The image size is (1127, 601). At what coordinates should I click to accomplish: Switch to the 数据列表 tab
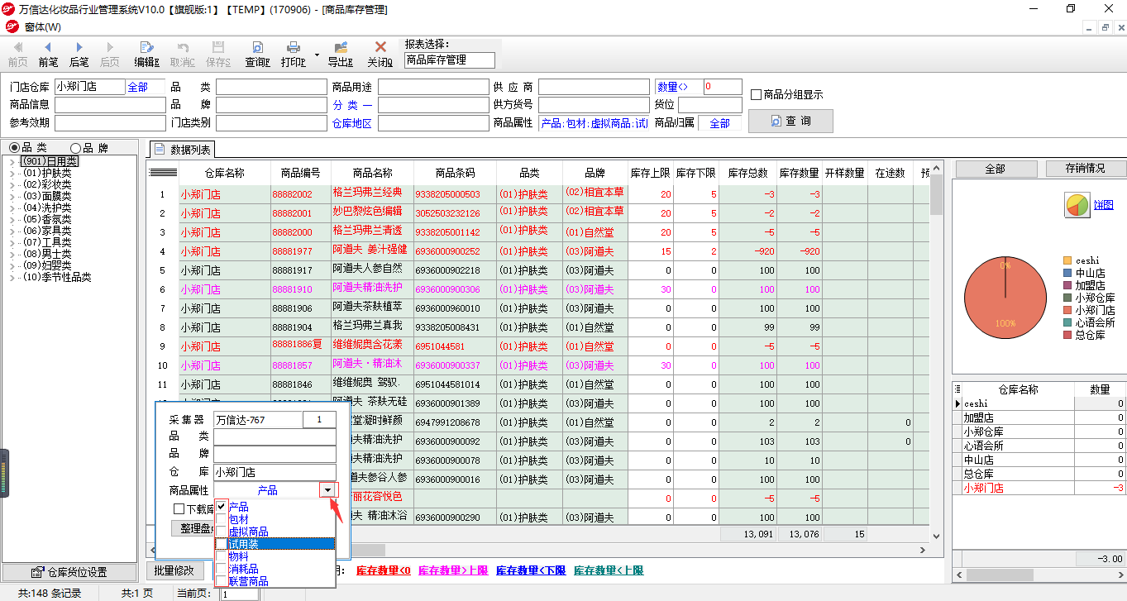tap(183, 150)
